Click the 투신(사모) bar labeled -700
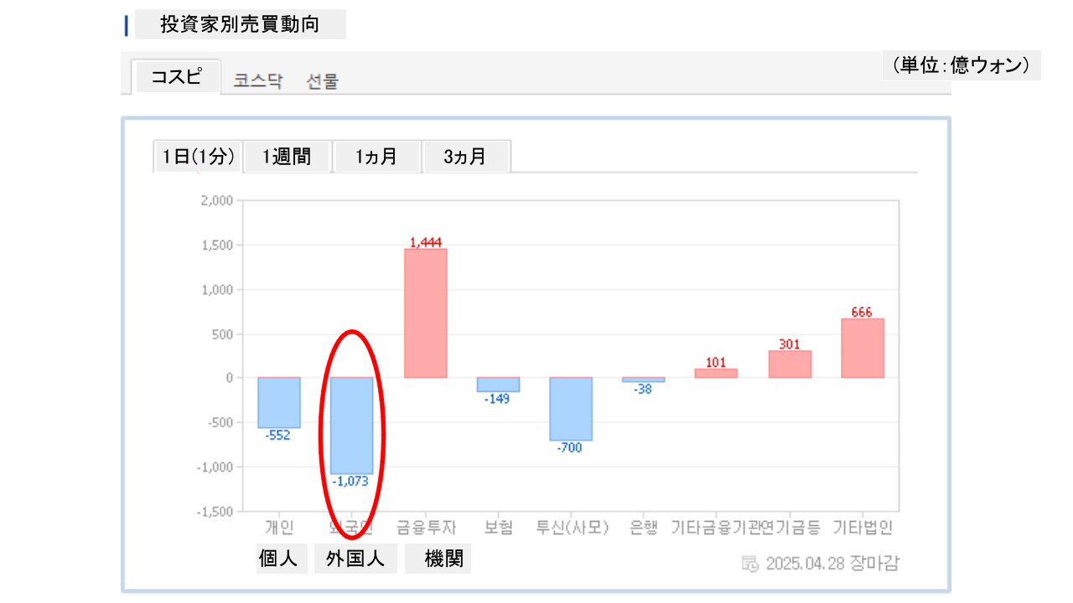 point(571,409)
